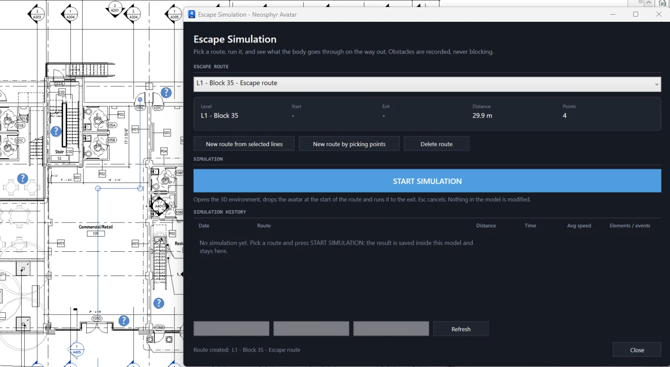
Task: Select door tag 105A
Action: pyautogui.click(x=111, y=125)
